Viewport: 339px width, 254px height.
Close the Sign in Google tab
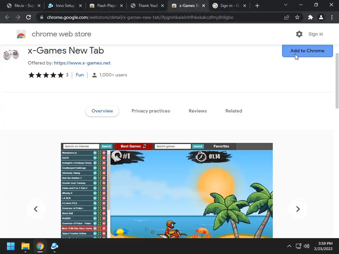click(x=245, y=6)
